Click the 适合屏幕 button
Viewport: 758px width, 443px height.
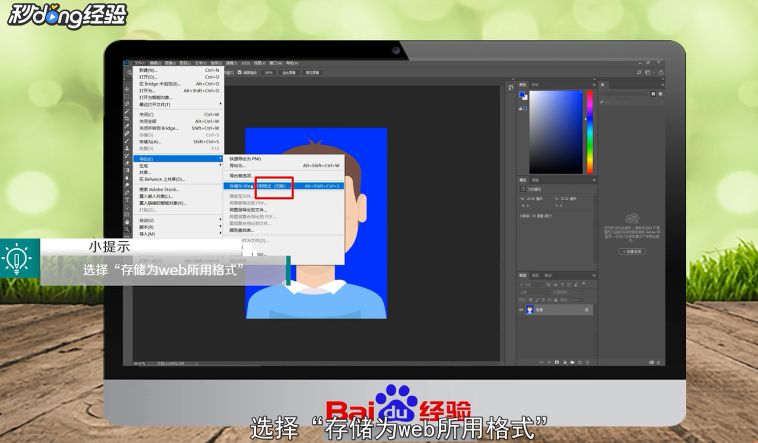coord(289,72)
